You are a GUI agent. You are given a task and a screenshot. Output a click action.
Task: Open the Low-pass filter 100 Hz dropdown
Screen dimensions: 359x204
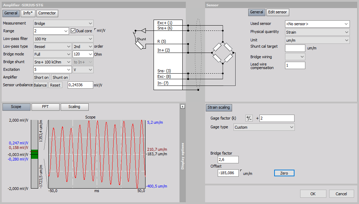click(63, 39)
